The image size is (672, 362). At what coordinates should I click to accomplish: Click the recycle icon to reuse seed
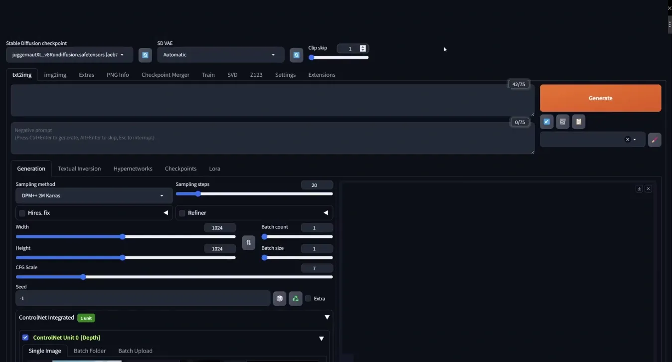click(296, 299)
